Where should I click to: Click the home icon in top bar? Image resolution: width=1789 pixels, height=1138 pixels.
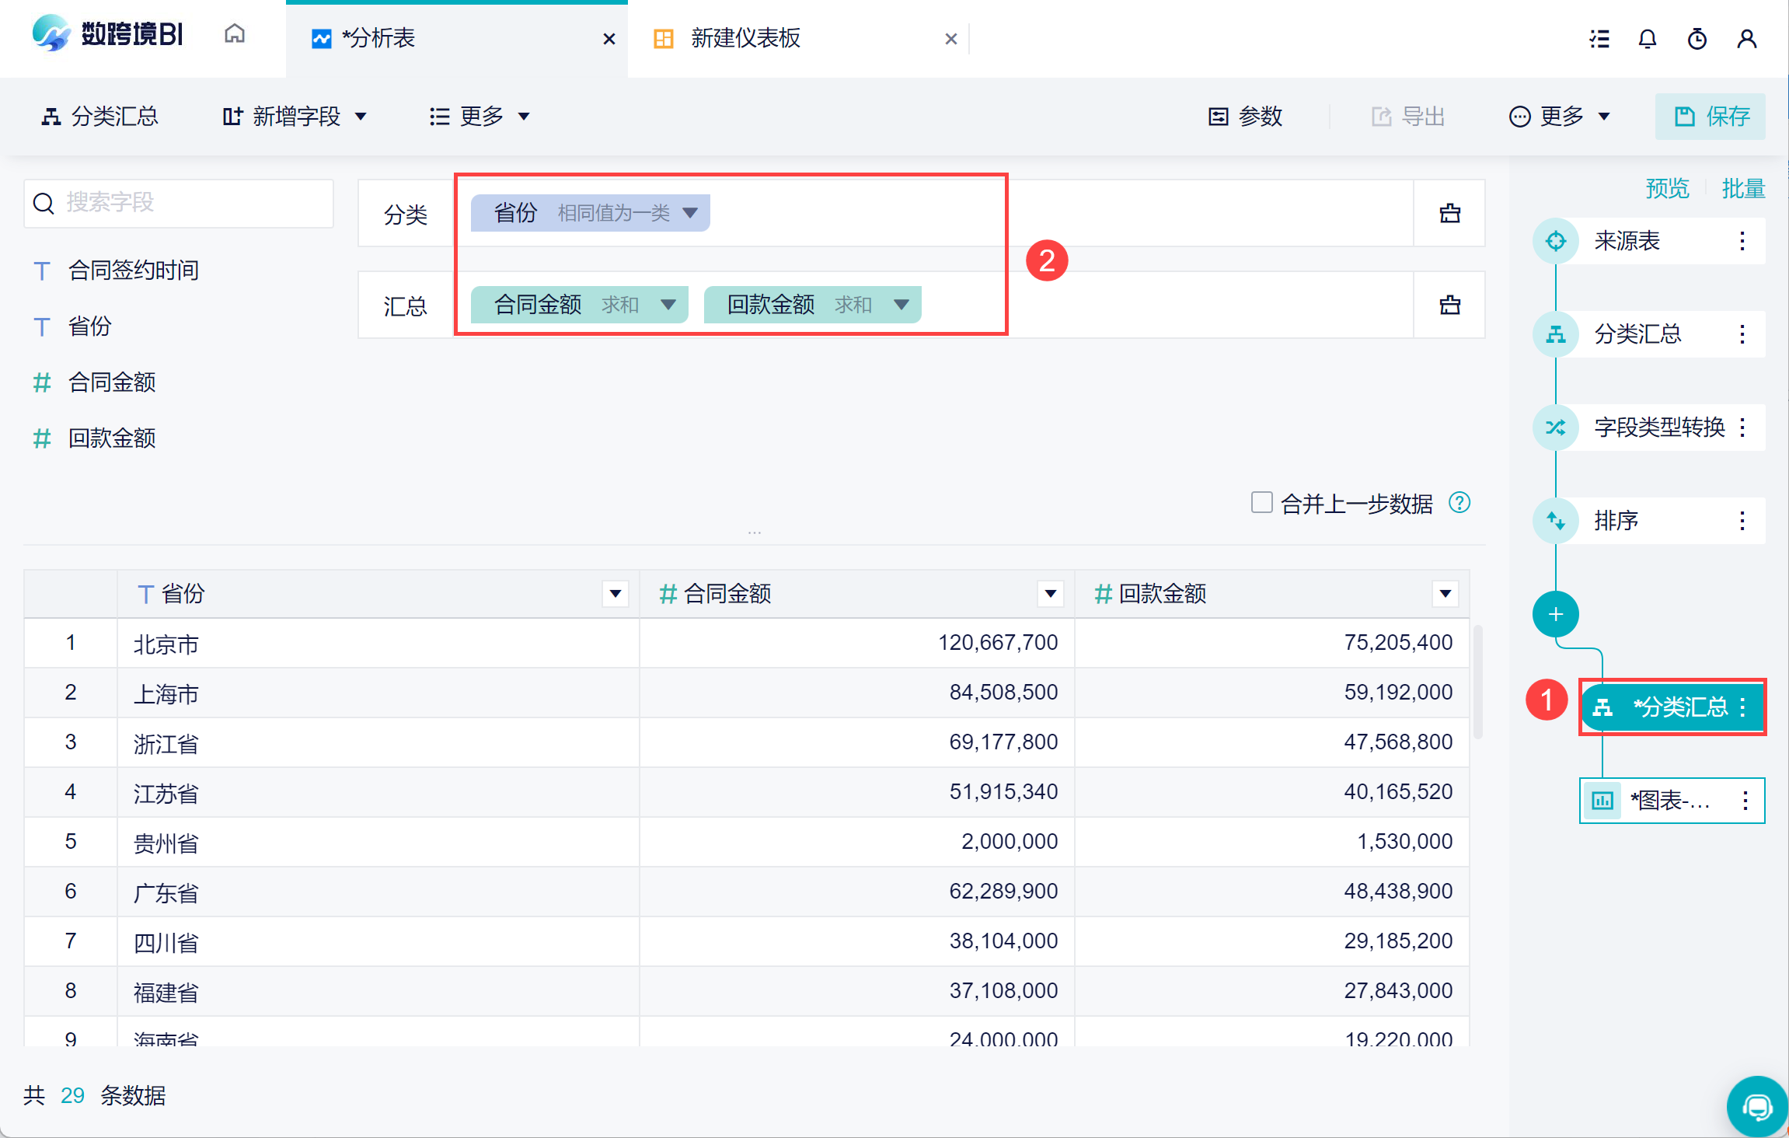[234, 34]
